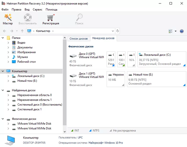Viewport: 187px width, 147px height.
Task: Click the Музыка folder music note icon
Action: pyautogui.click(x=14, y=57)
